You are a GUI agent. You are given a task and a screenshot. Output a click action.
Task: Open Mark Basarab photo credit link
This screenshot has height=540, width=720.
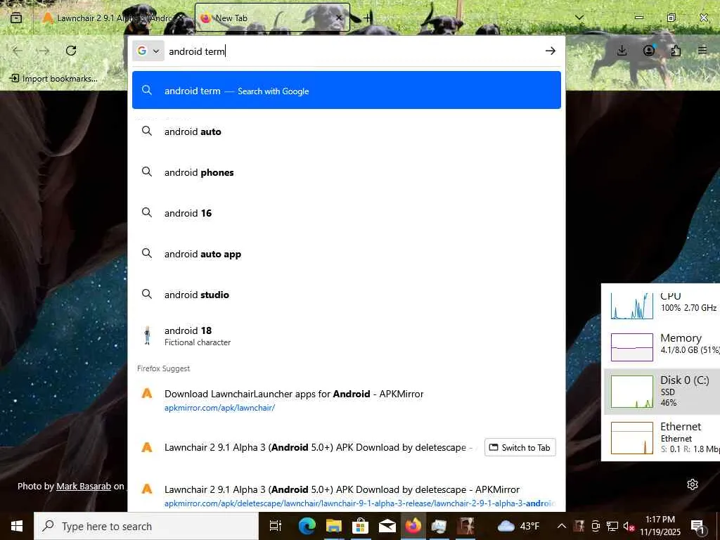tap(84, 487)
